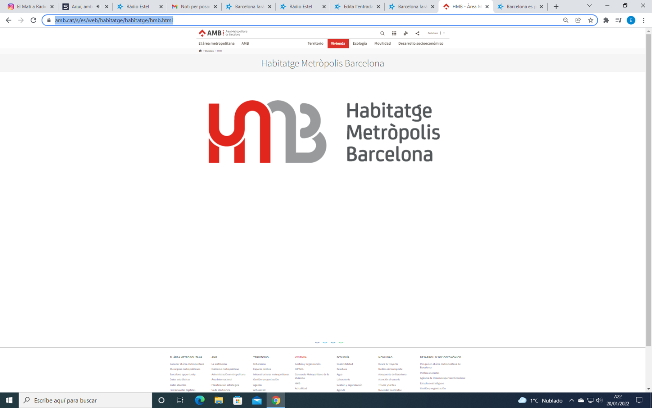Open the weather widget showing 1°C Nublado
652x408 pixels.
(540, 400)
